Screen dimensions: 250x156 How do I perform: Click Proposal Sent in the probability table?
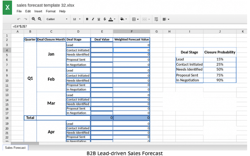[x=189, y=75]
